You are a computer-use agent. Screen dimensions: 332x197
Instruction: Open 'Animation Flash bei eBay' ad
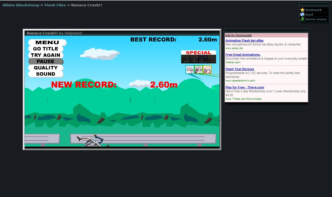[244, 40]
